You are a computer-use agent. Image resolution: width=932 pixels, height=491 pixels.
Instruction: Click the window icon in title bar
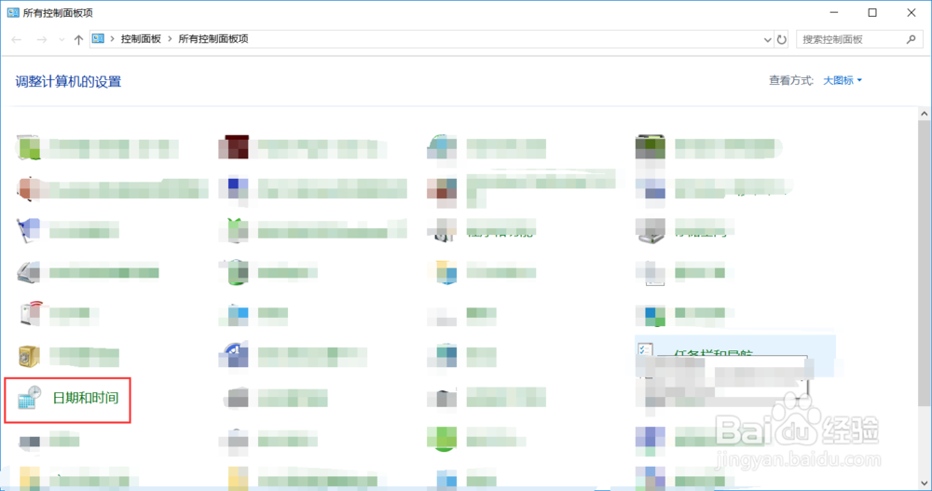13,12
